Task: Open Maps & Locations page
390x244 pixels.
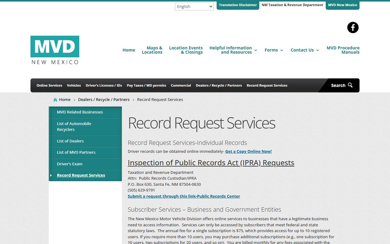Action: tap(152, 50)
